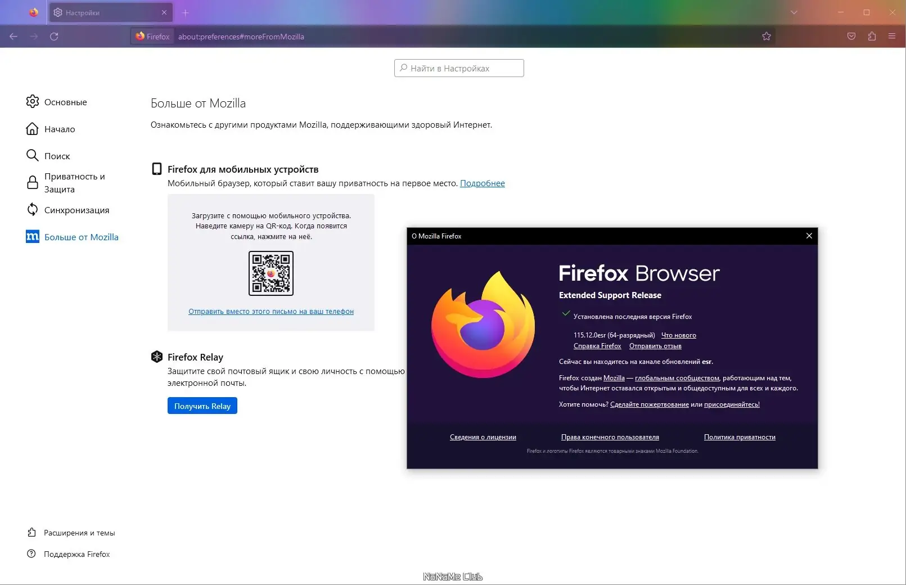Open Поддержка Firefox link
This screenshot has width=906, height=585.
click(77, 554)
